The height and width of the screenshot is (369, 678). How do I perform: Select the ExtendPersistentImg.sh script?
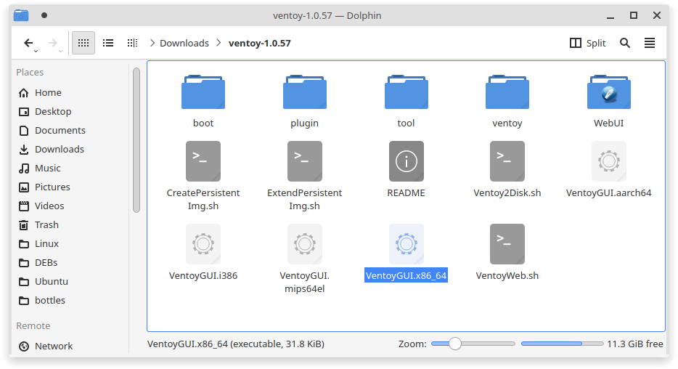coord(304,176)
